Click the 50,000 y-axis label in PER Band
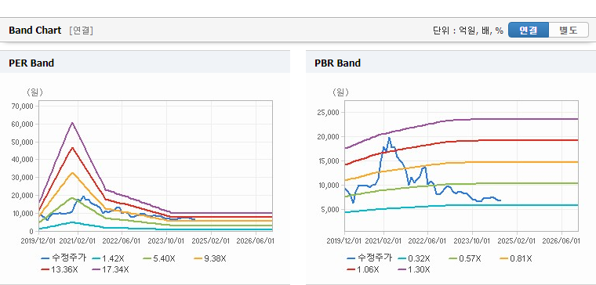Screen dimensions: 596x285 click(x=23, y=142)
